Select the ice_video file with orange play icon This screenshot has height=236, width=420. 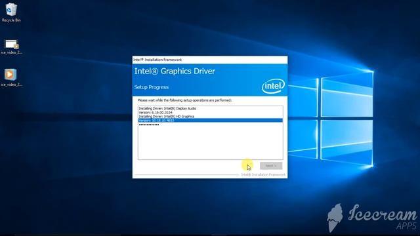click(x=11, y=78)
